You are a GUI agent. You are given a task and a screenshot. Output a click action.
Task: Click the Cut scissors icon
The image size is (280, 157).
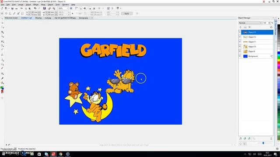(21, 8)
